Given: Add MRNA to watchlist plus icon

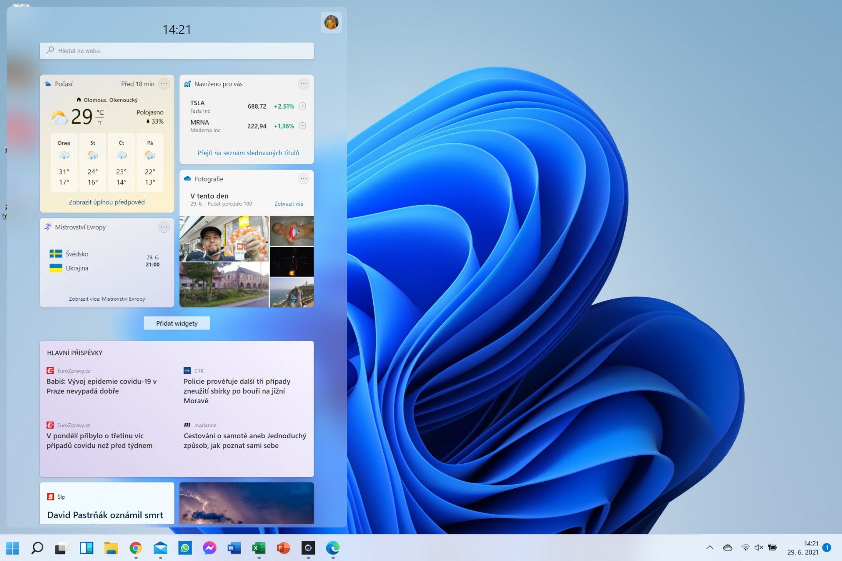Looking at the screenshot, I should tap(302, 126).
